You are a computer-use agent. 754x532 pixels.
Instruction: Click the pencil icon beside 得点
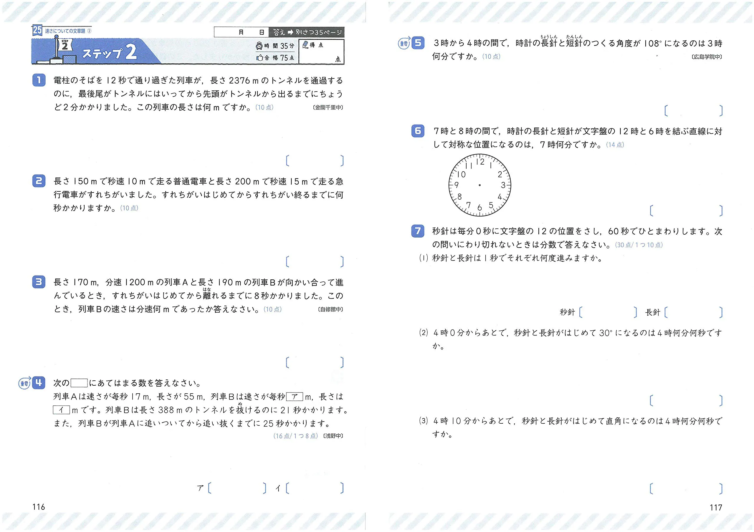pos(305,45)
